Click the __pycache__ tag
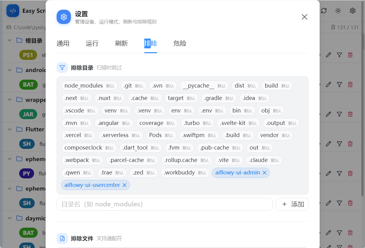The image size is (365, 248). [204, 86]
